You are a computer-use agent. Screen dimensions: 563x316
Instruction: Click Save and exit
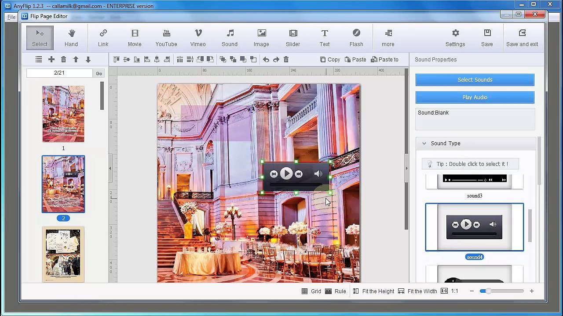click(x=522, y=38)
